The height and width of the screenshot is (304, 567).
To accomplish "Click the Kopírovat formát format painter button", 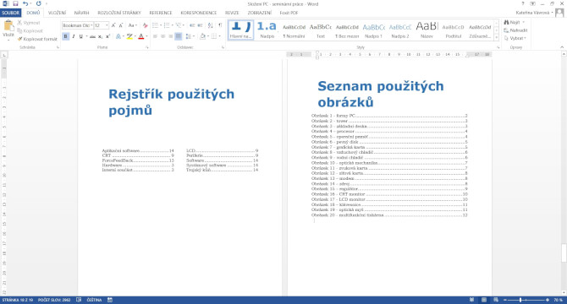I will (x=37, y=39).
